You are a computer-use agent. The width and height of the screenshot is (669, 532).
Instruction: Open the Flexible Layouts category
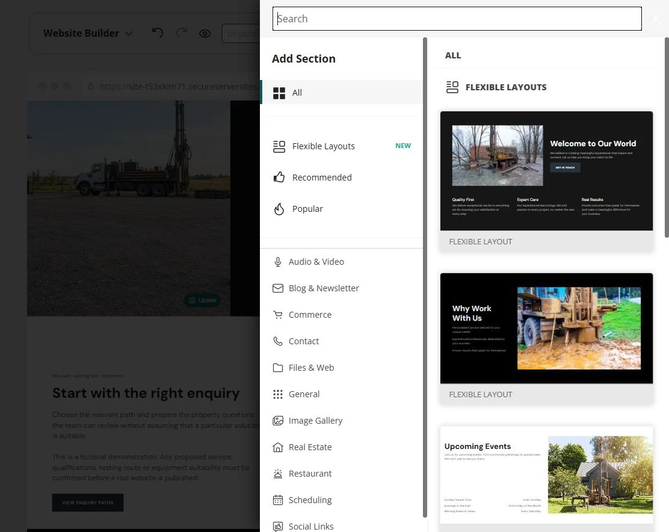coord(341,146)
